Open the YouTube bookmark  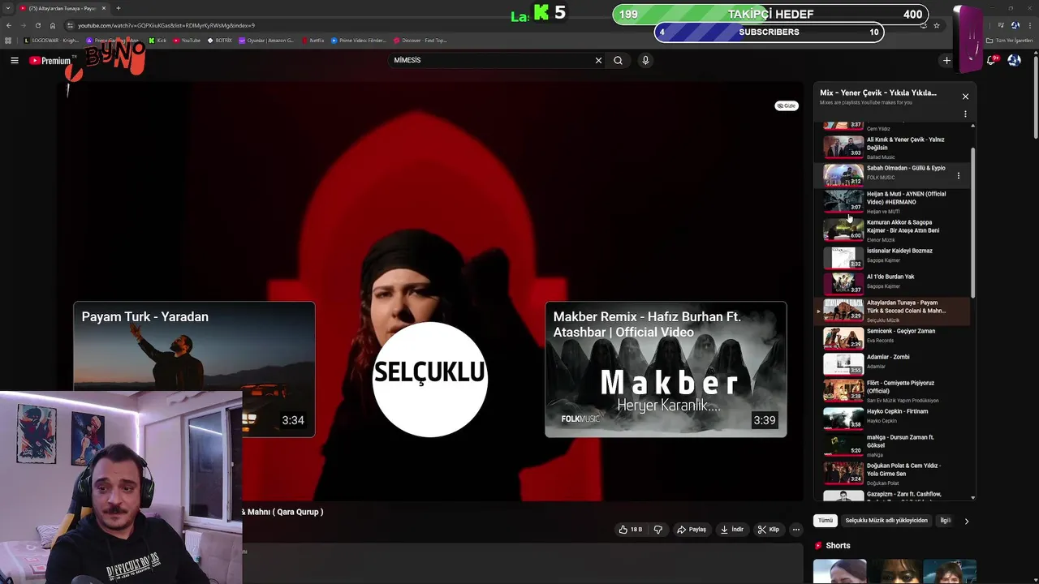pyautogui.click(x=187, y=41)
